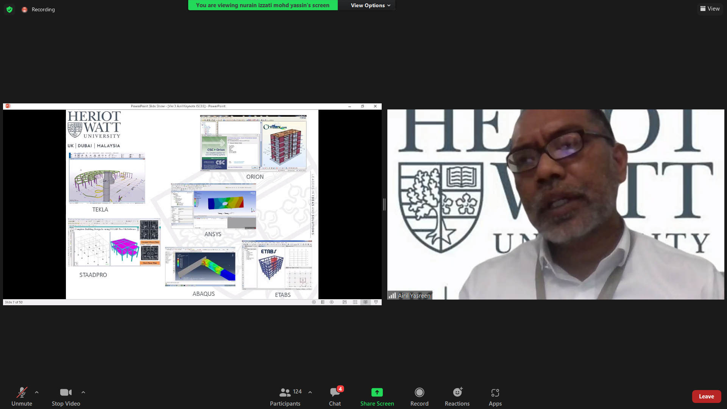Screen dimensions: 727x409
Task: Open audio settings arrow beside Unmute
Action: click(37, 392)
